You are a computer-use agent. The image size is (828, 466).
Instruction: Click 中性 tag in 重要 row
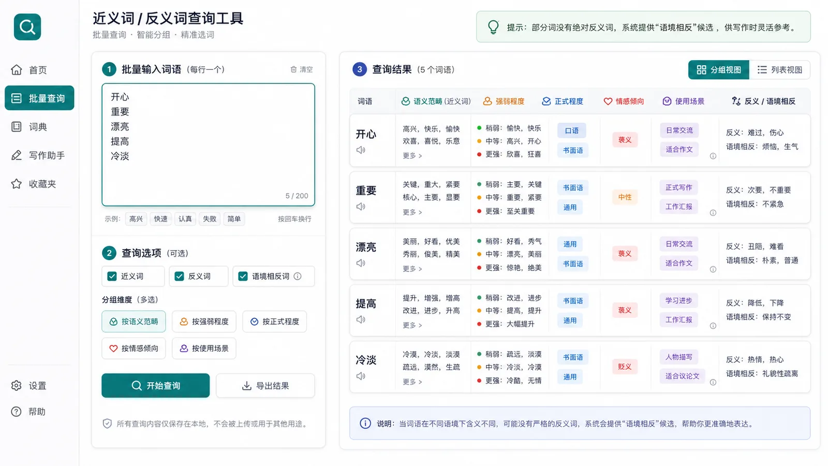point(625,197)
